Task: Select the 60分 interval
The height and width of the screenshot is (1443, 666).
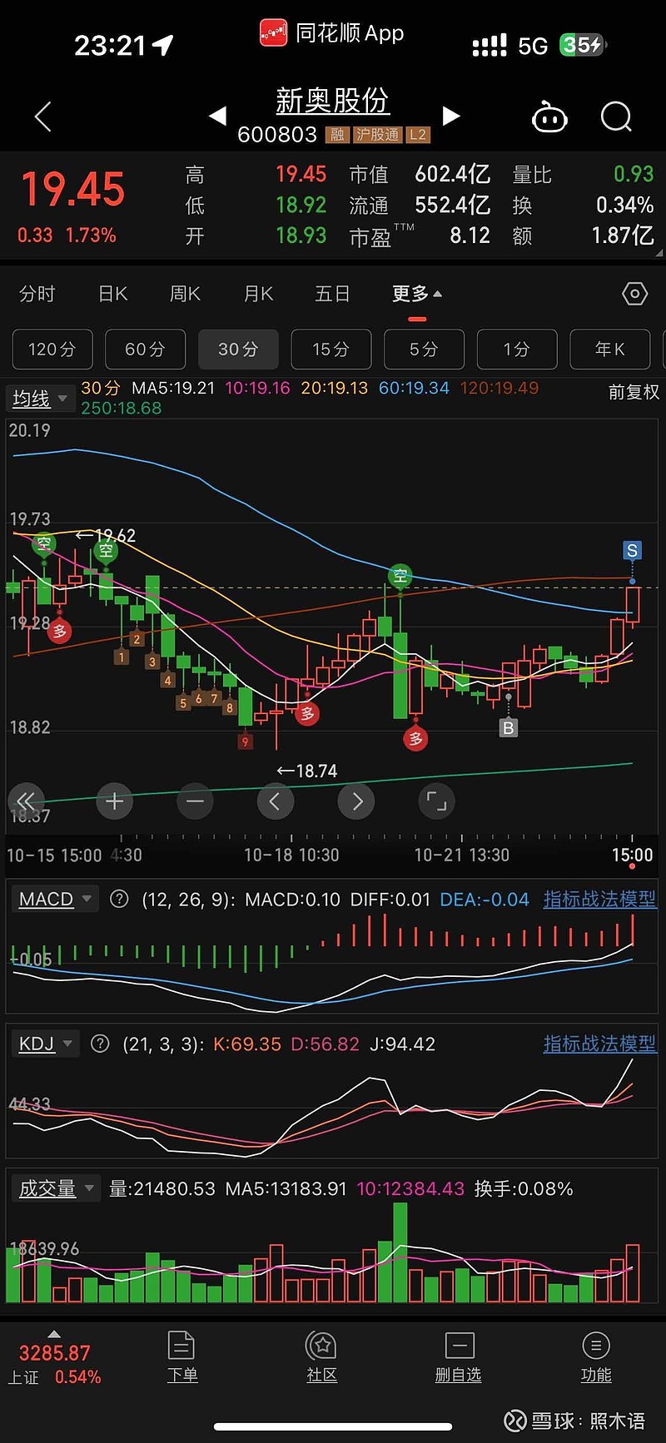Action: pyautogui.click(x=146, y=349)
